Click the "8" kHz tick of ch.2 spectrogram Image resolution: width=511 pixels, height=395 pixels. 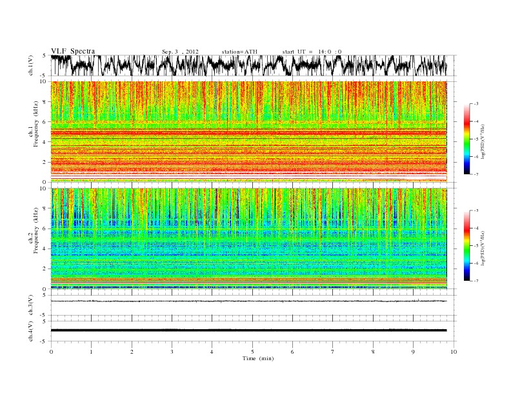45,208
